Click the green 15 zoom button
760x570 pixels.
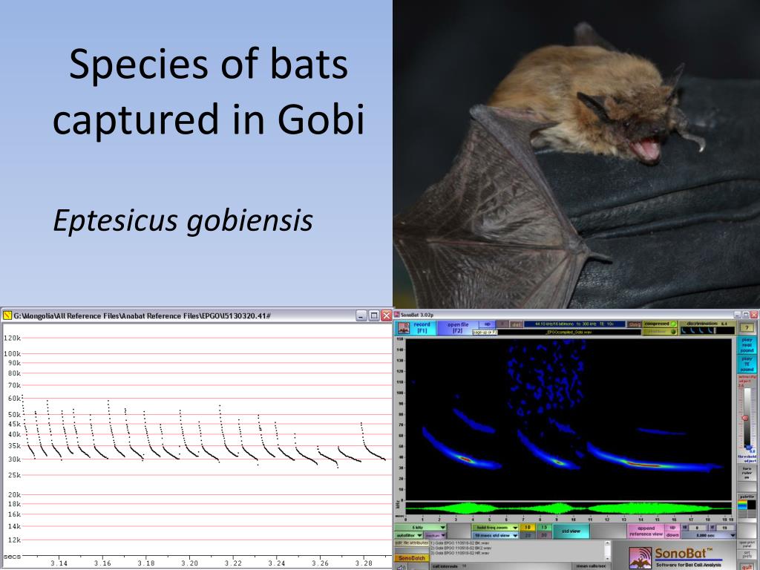click(x=543, y=528)
